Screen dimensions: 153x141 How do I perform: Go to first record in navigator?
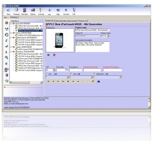click(x=48, y=81)
